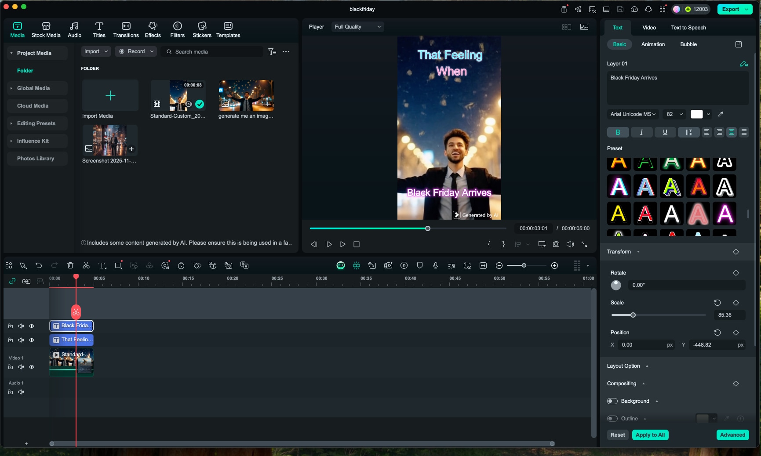
Task: Open media filter and sort options
Action: point(272,52)
